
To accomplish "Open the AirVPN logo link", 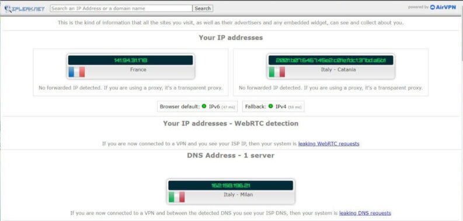I will pos(443,7).
